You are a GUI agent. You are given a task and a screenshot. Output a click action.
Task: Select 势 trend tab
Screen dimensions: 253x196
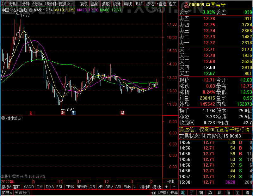click(210, 193)
